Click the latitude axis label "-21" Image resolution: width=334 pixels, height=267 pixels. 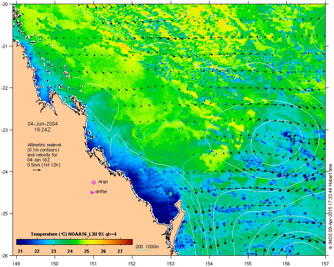click(4, 46)
